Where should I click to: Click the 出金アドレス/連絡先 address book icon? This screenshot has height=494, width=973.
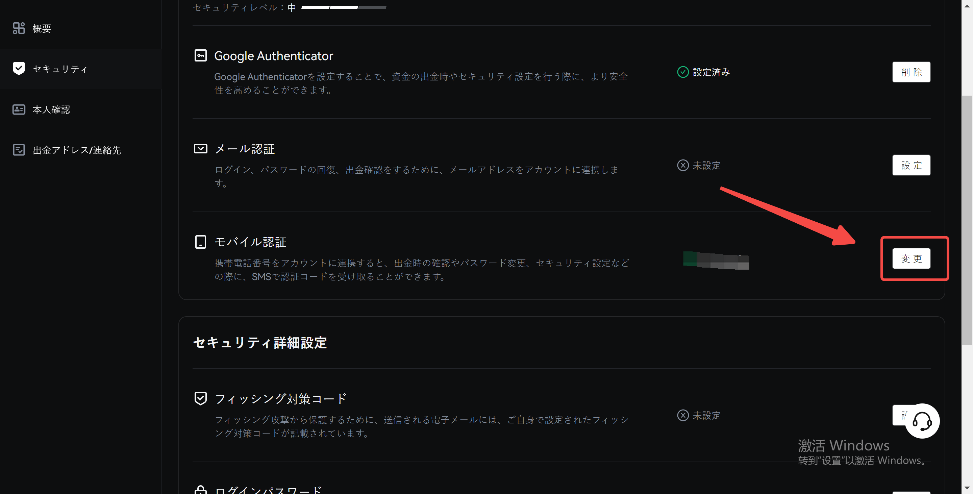(19, 150)
